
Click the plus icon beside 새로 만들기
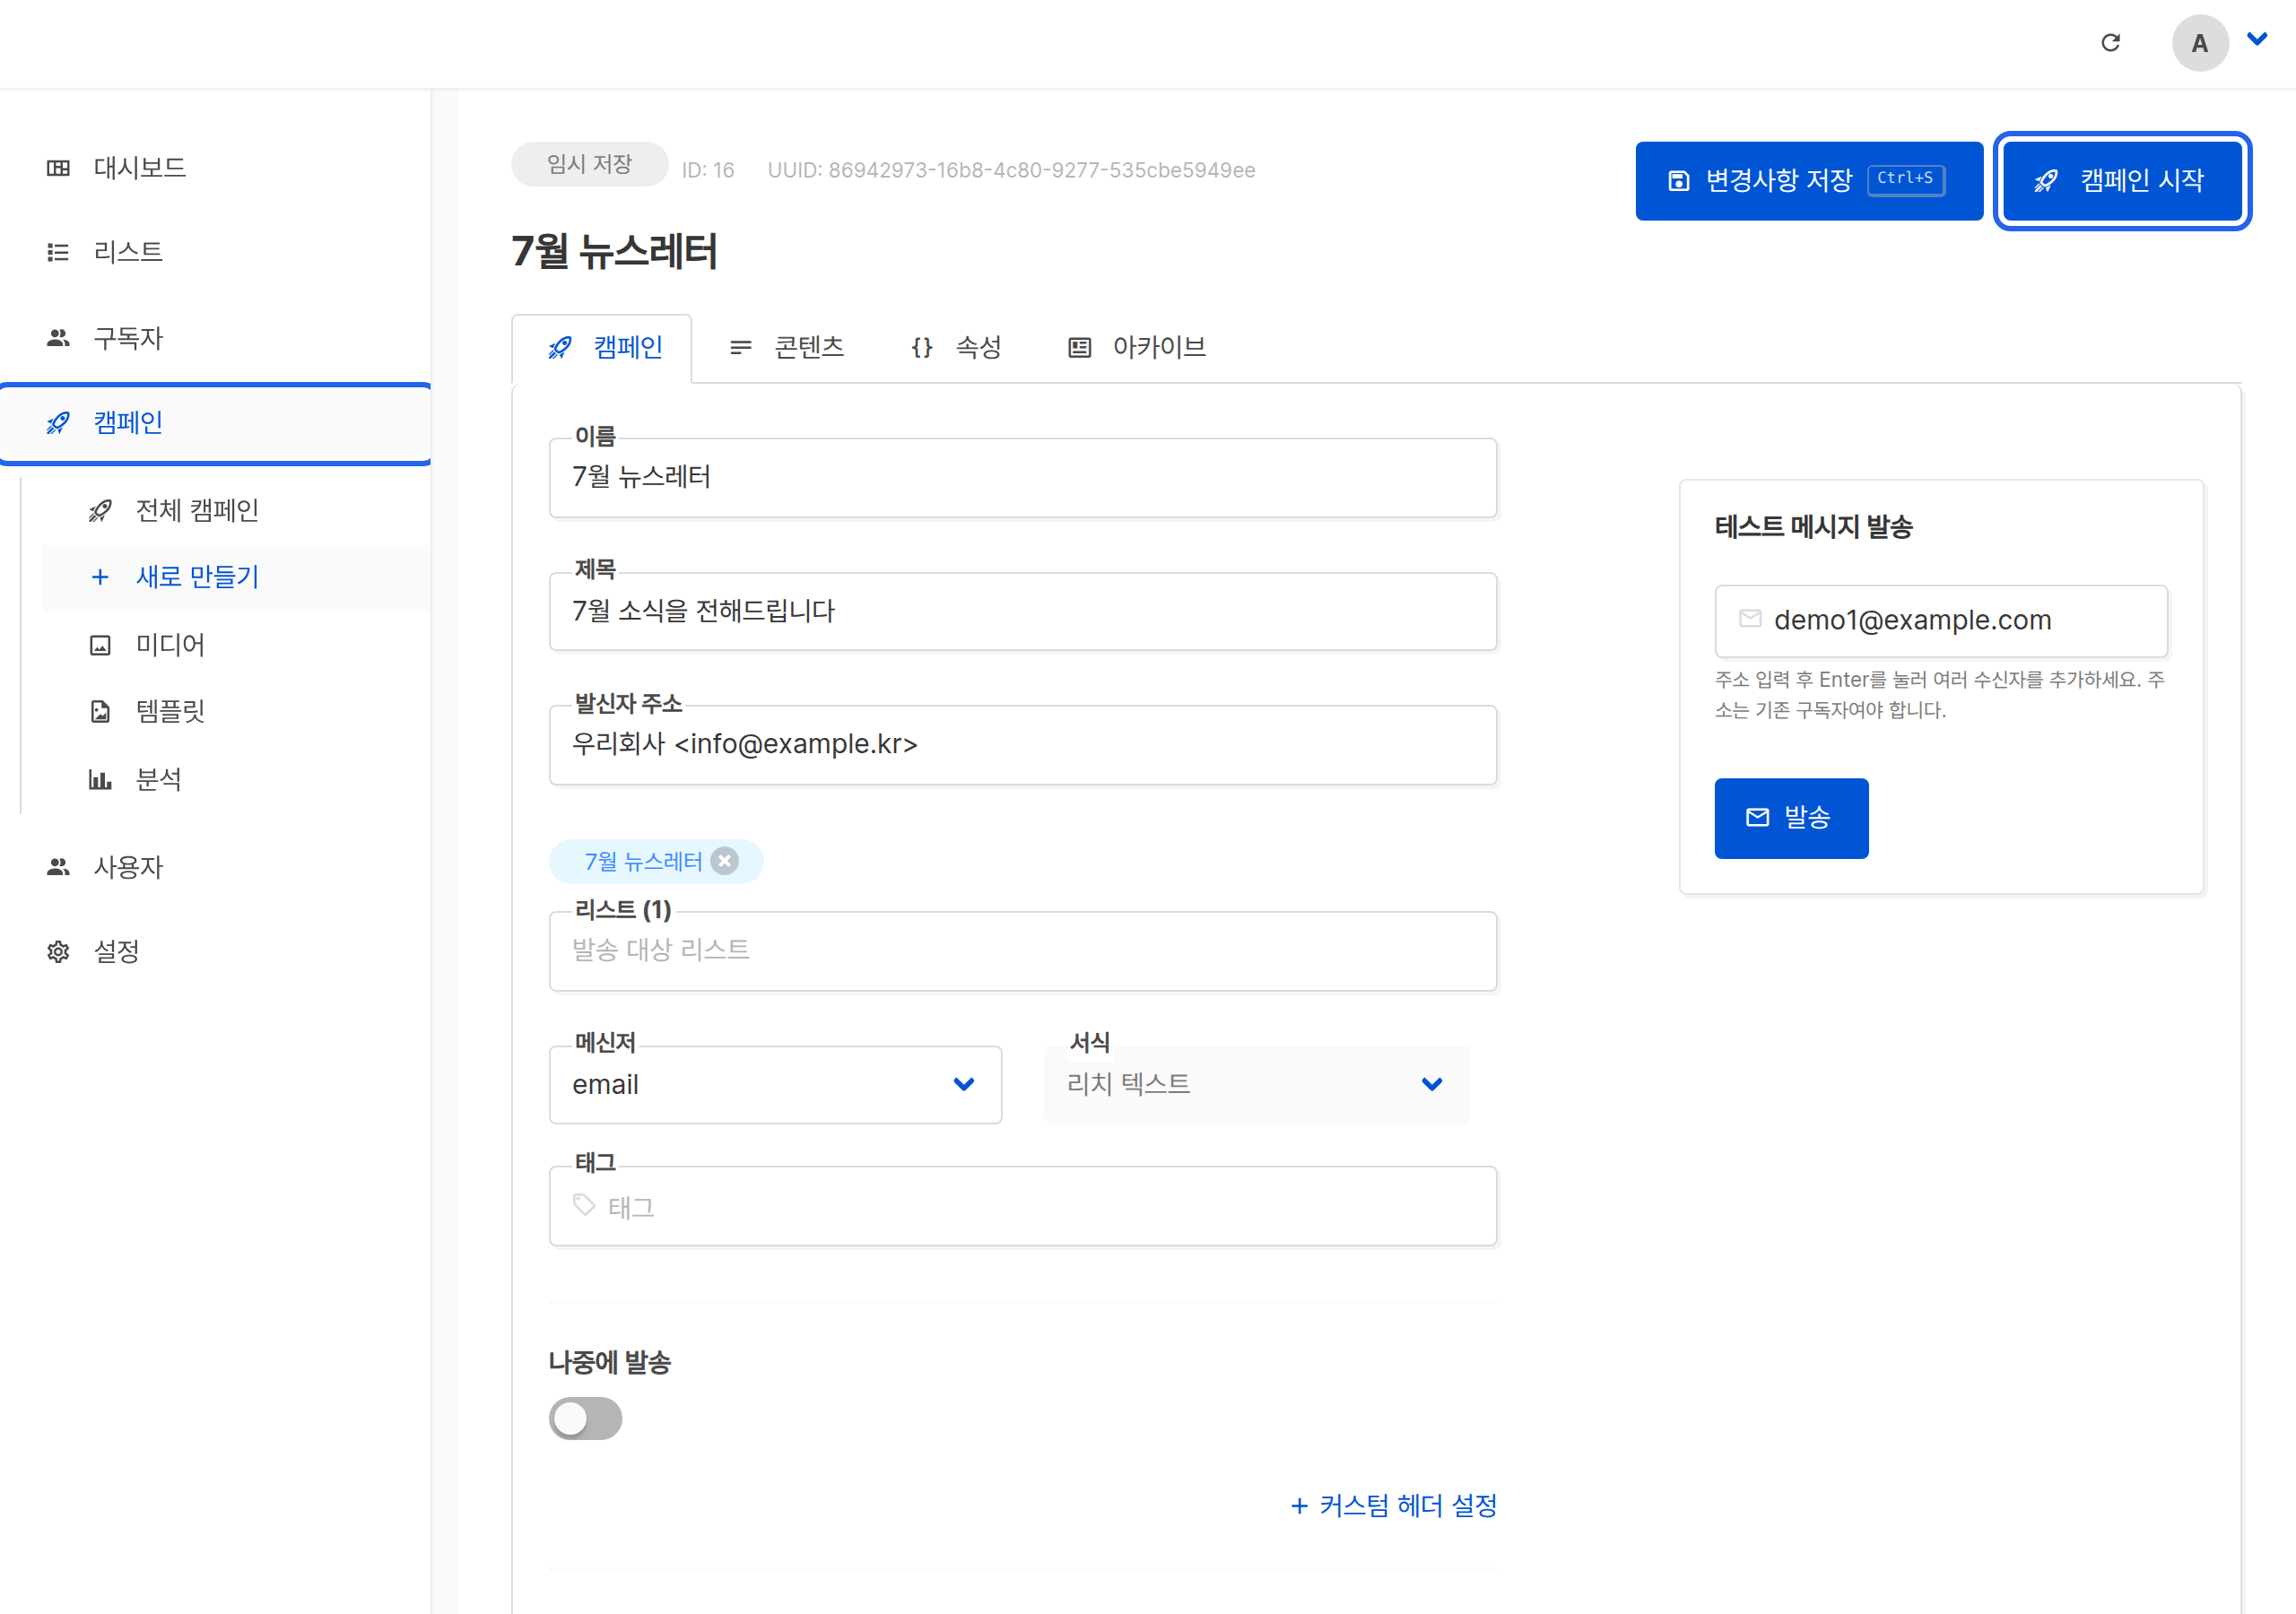tap(100, 577)
